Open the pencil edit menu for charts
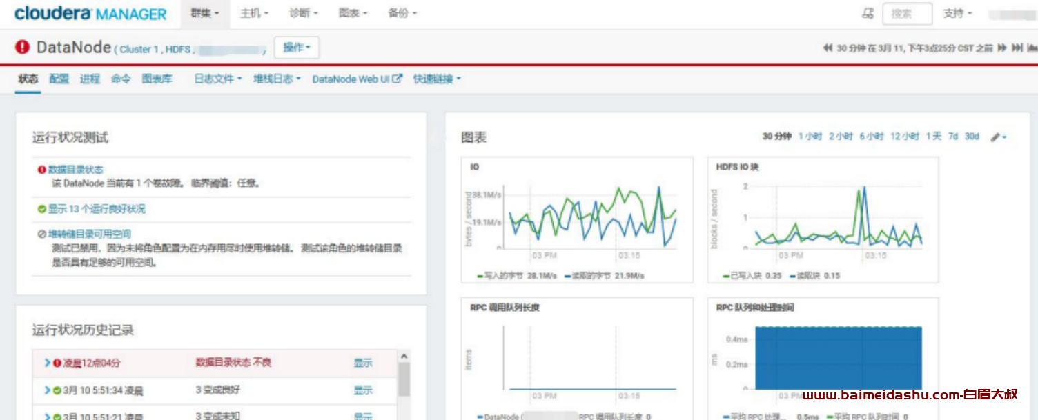 pyautogui.click(x=999, y=137)
